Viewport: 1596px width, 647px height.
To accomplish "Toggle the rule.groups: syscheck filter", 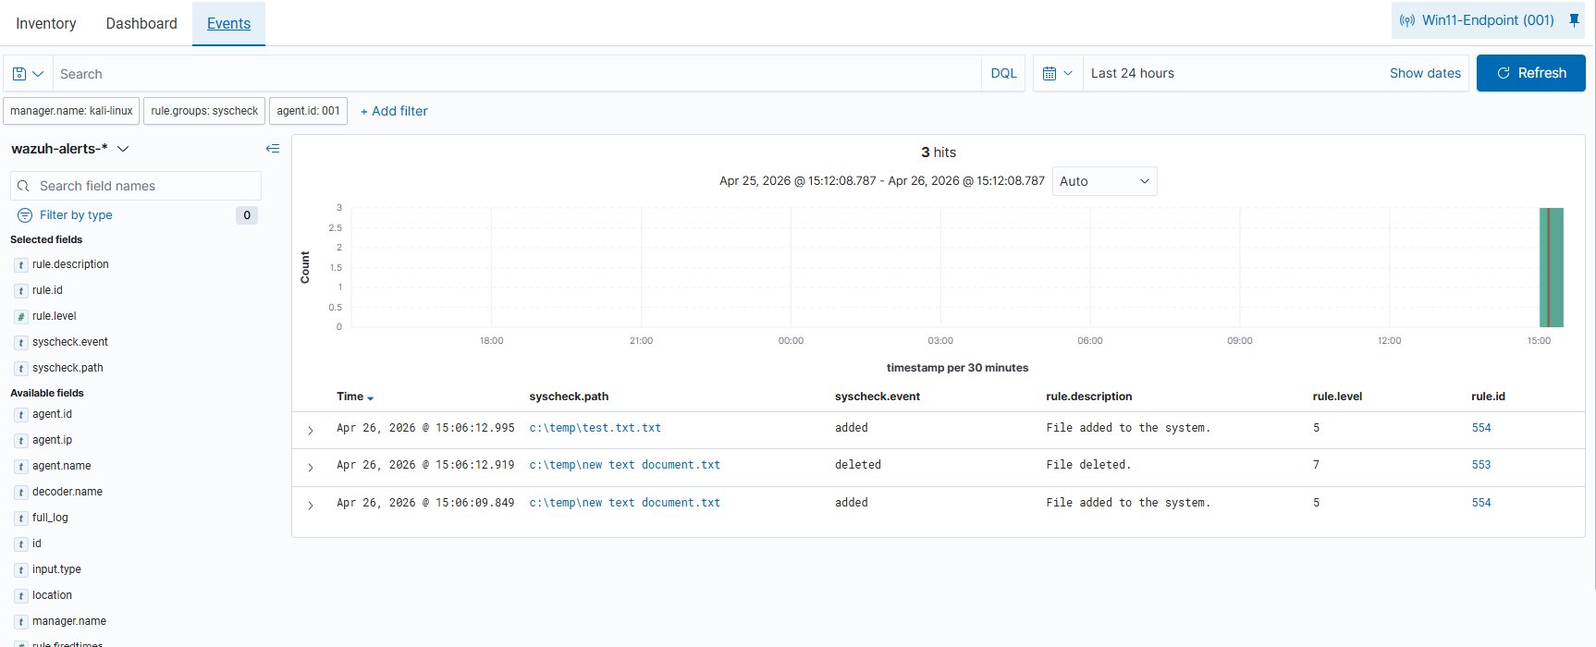I will click(204, 111).
